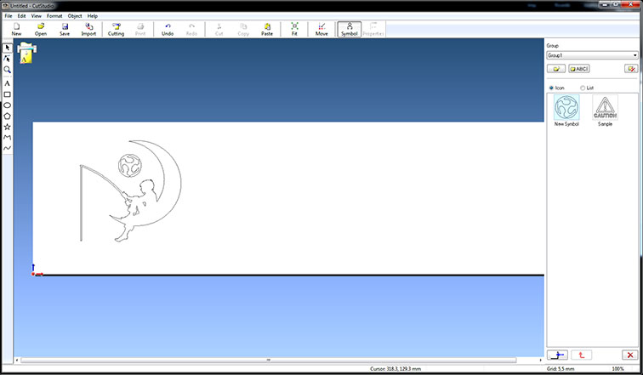Click the Properties toolbar icon
This screenshot has height=375, width=643.
(x=373, y=30)
